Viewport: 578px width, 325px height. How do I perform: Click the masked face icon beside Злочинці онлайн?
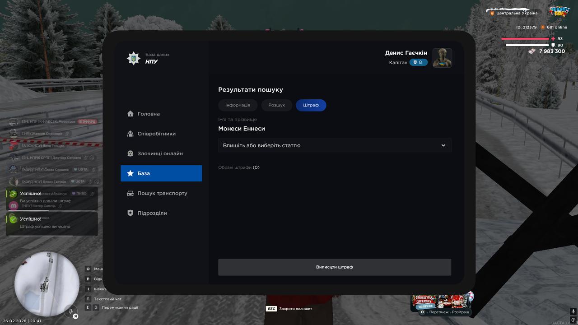130,153
